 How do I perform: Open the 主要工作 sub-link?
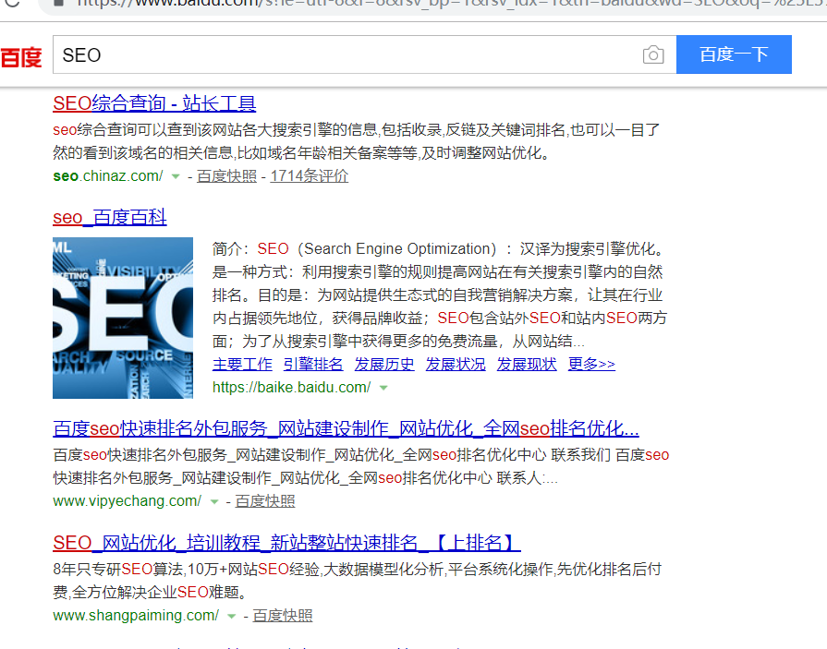coord(242,365)
